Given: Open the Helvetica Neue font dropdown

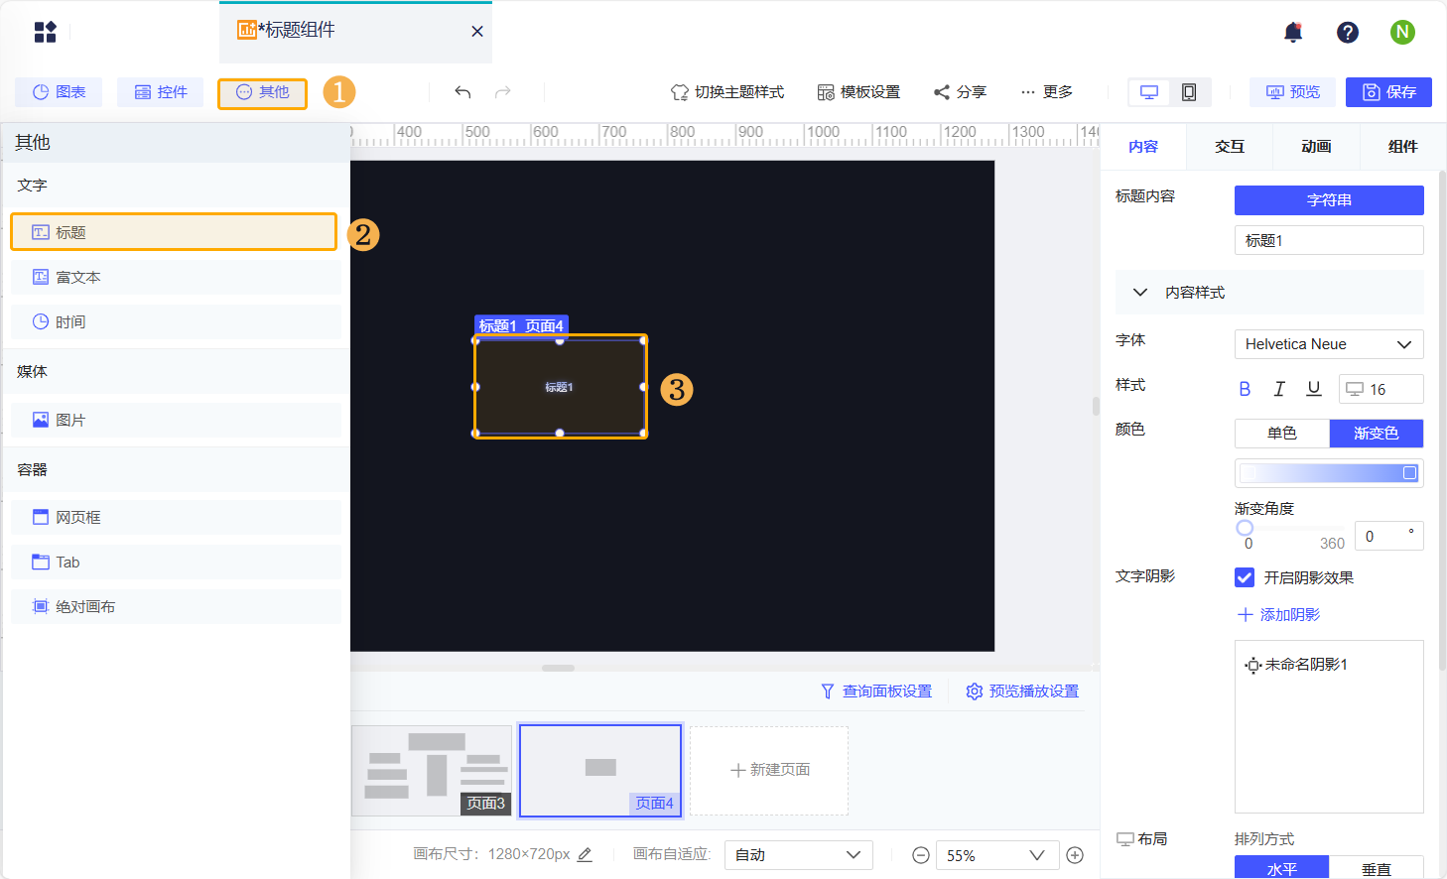Looking at the screenshot, I should coord(1329,344).
